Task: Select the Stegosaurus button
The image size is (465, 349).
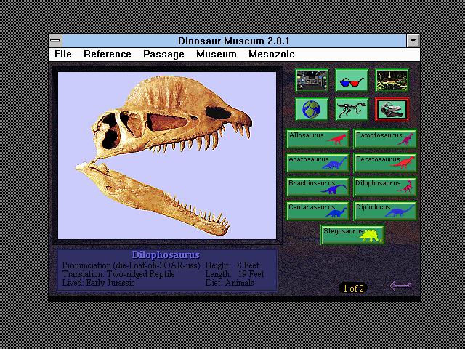Action: [x=352, y=235]
